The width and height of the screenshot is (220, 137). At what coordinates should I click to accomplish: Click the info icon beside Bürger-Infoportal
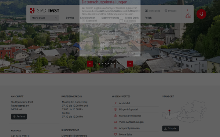(x=115, y=110)
